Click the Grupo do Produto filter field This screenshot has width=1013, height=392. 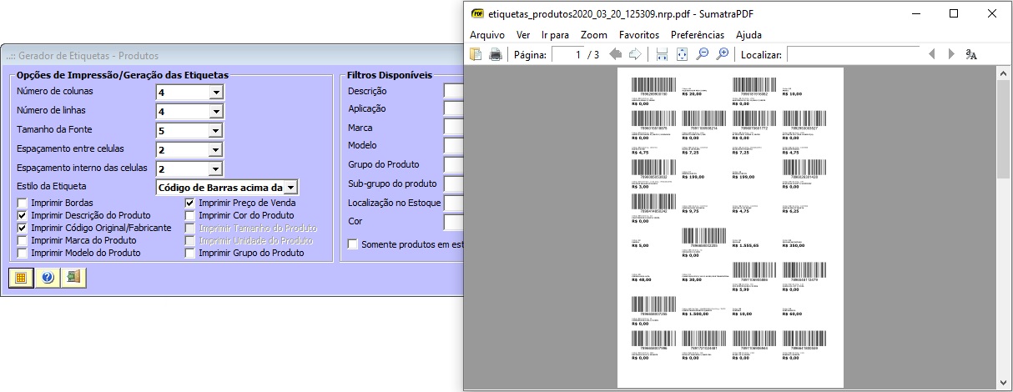coord(453,165)
